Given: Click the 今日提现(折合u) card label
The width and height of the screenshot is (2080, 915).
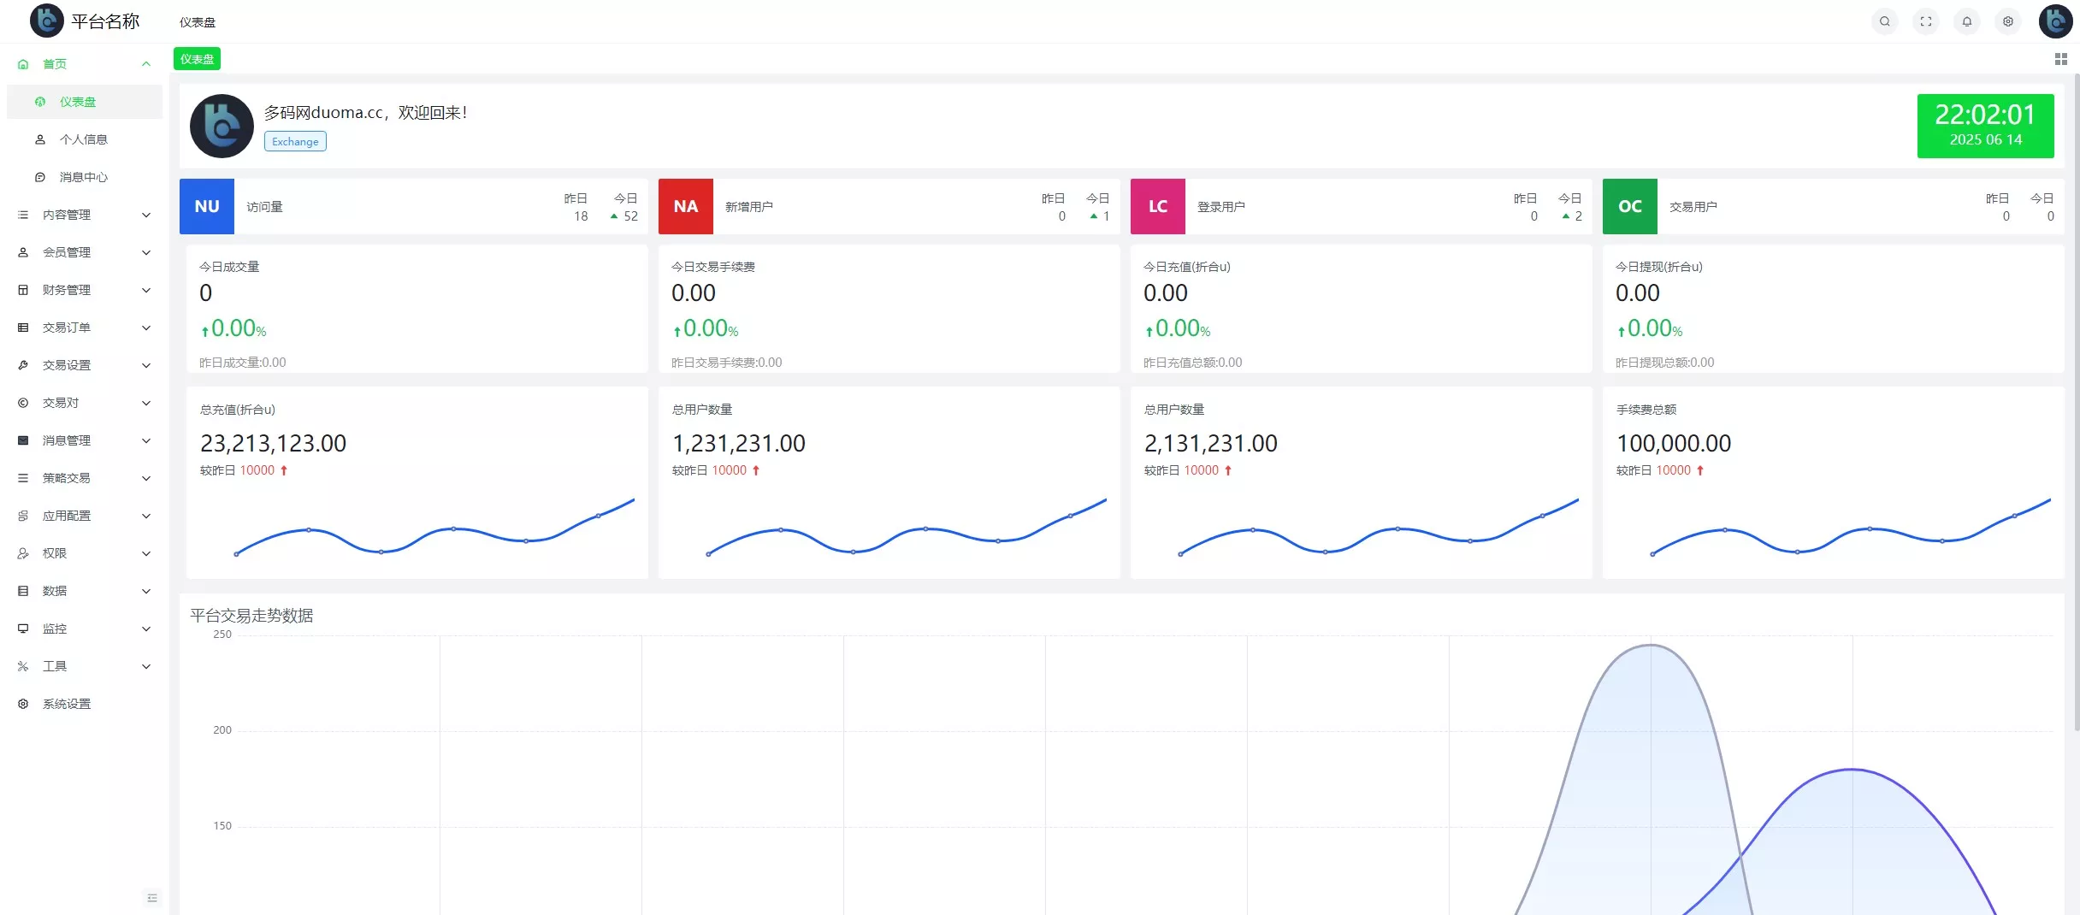Looking at the screenshot, I should (x=1658, y=267).
